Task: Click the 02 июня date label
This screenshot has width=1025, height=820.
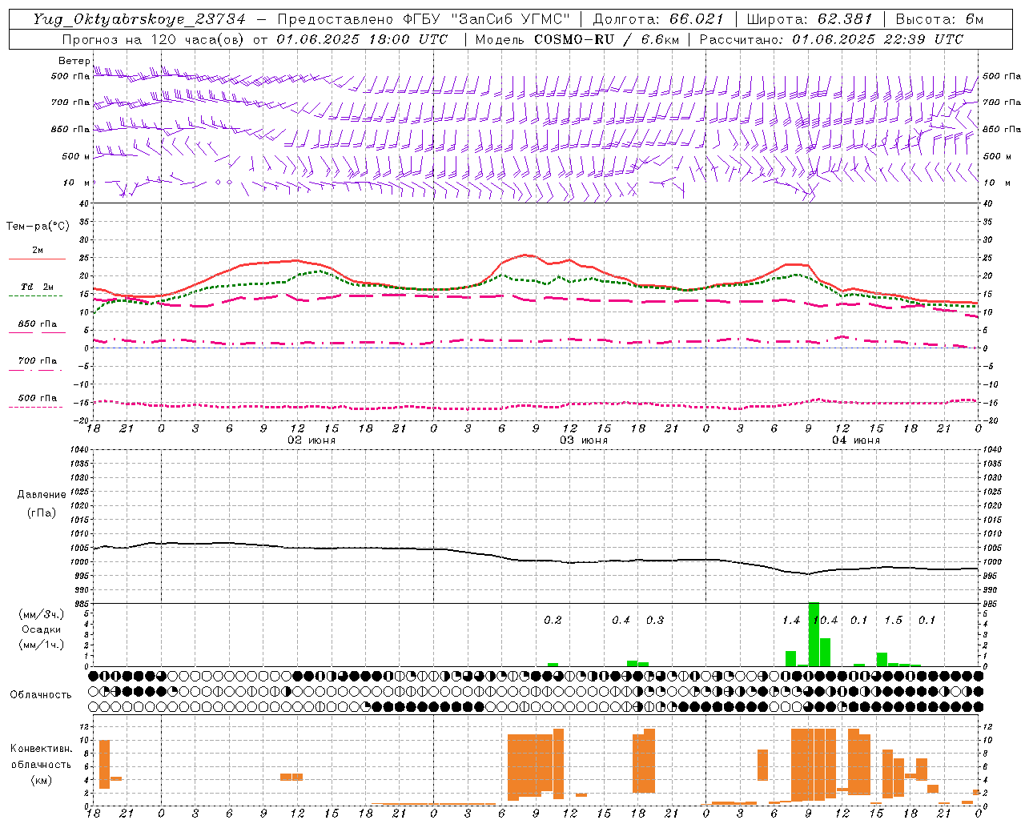Action: [312, 440]
